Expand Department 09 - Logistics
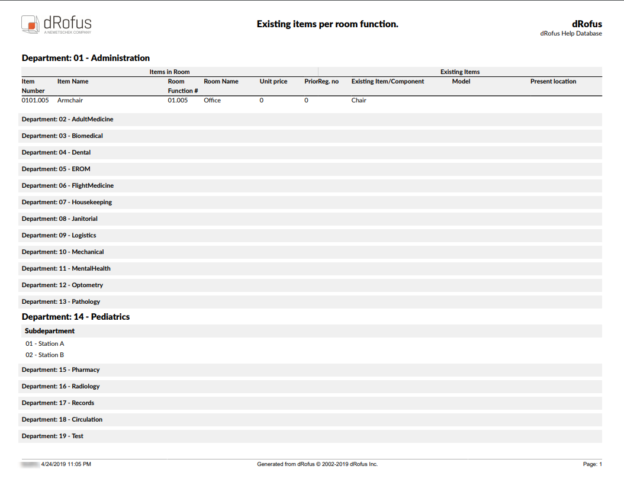Image resolution: width=624 pixels, height=482 pixels. pos(59,235)
